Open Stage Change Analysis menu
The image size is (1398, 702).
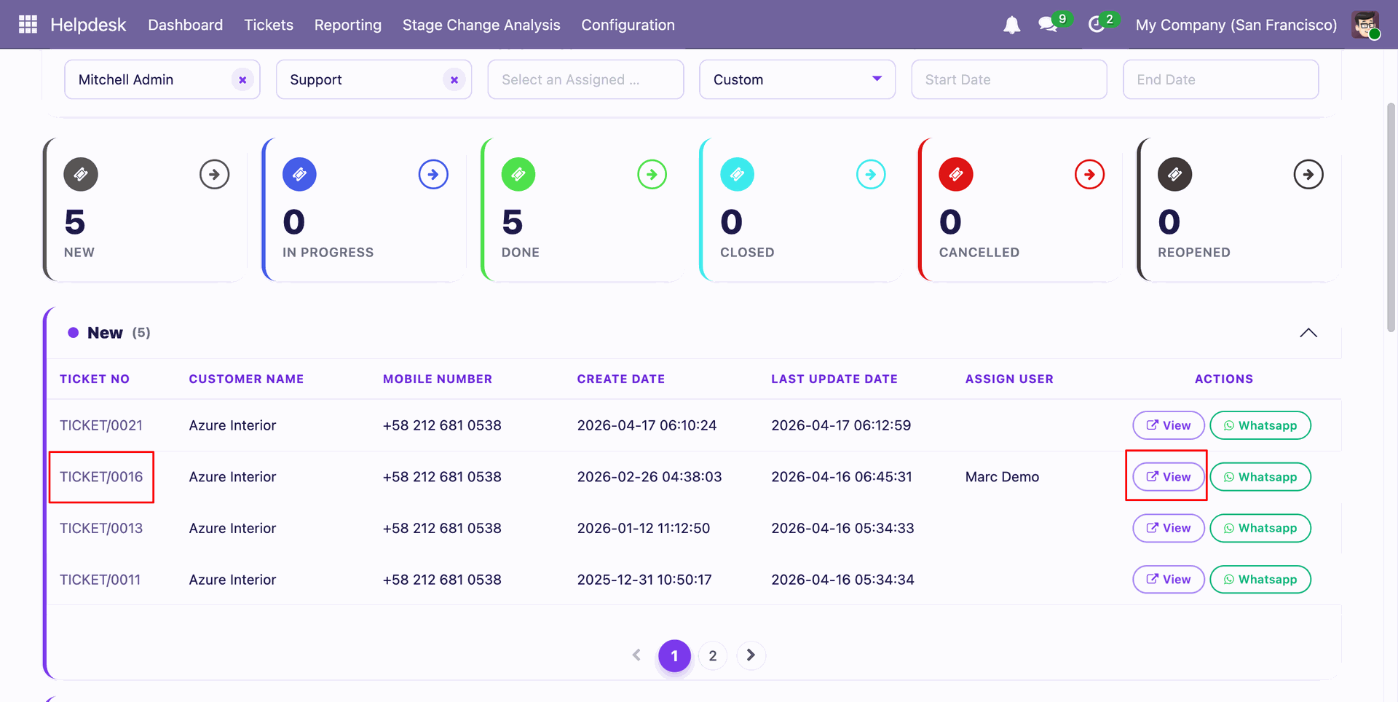click(x=481, y=25)
